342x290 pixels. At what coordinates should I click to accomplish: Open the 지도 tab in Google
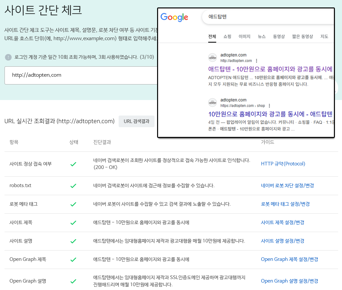tap(324, 37)
